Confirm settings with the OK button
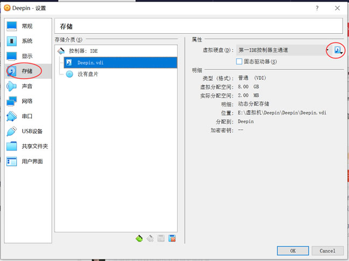This screenshot has height=261, width=349. [293, 251]
